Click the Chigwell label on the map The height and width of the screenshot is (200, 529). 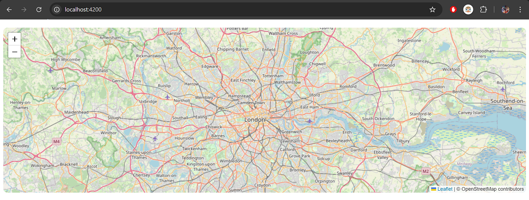click(317, 64)
